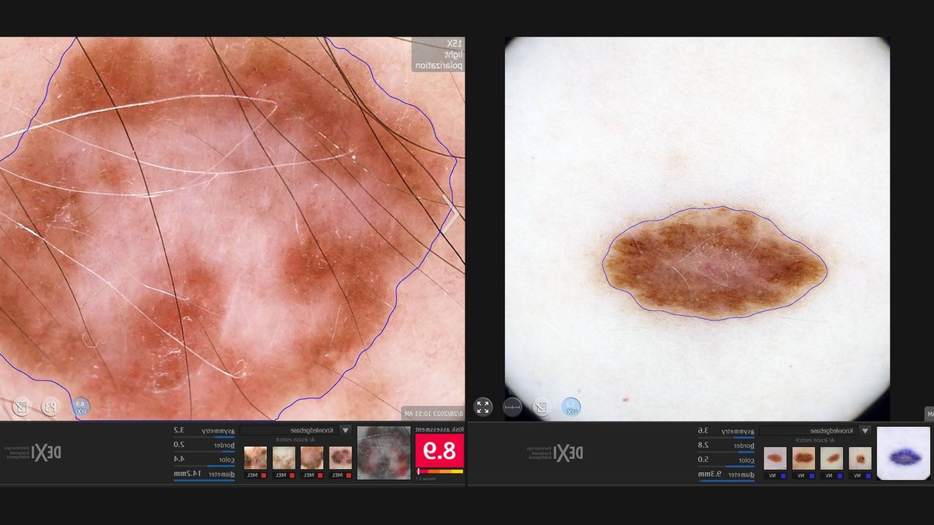Click the P3 circular icon
This screenshot has height=525, width=934.
50,405
